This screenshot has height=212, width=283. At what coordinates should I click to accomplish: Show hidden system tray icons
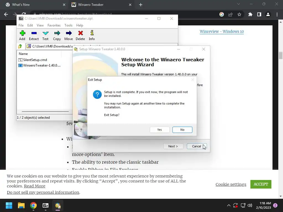[x=229, y=205]
